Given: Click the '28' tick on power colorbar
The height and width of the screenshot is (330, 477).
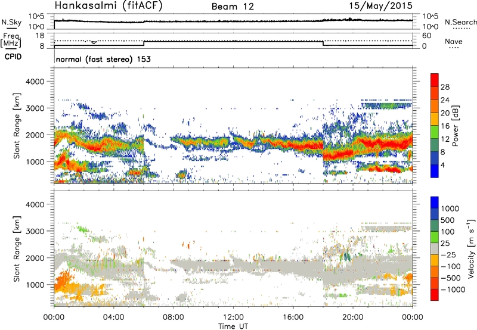Looking at the screenshot, I should (x=445, y=87).
